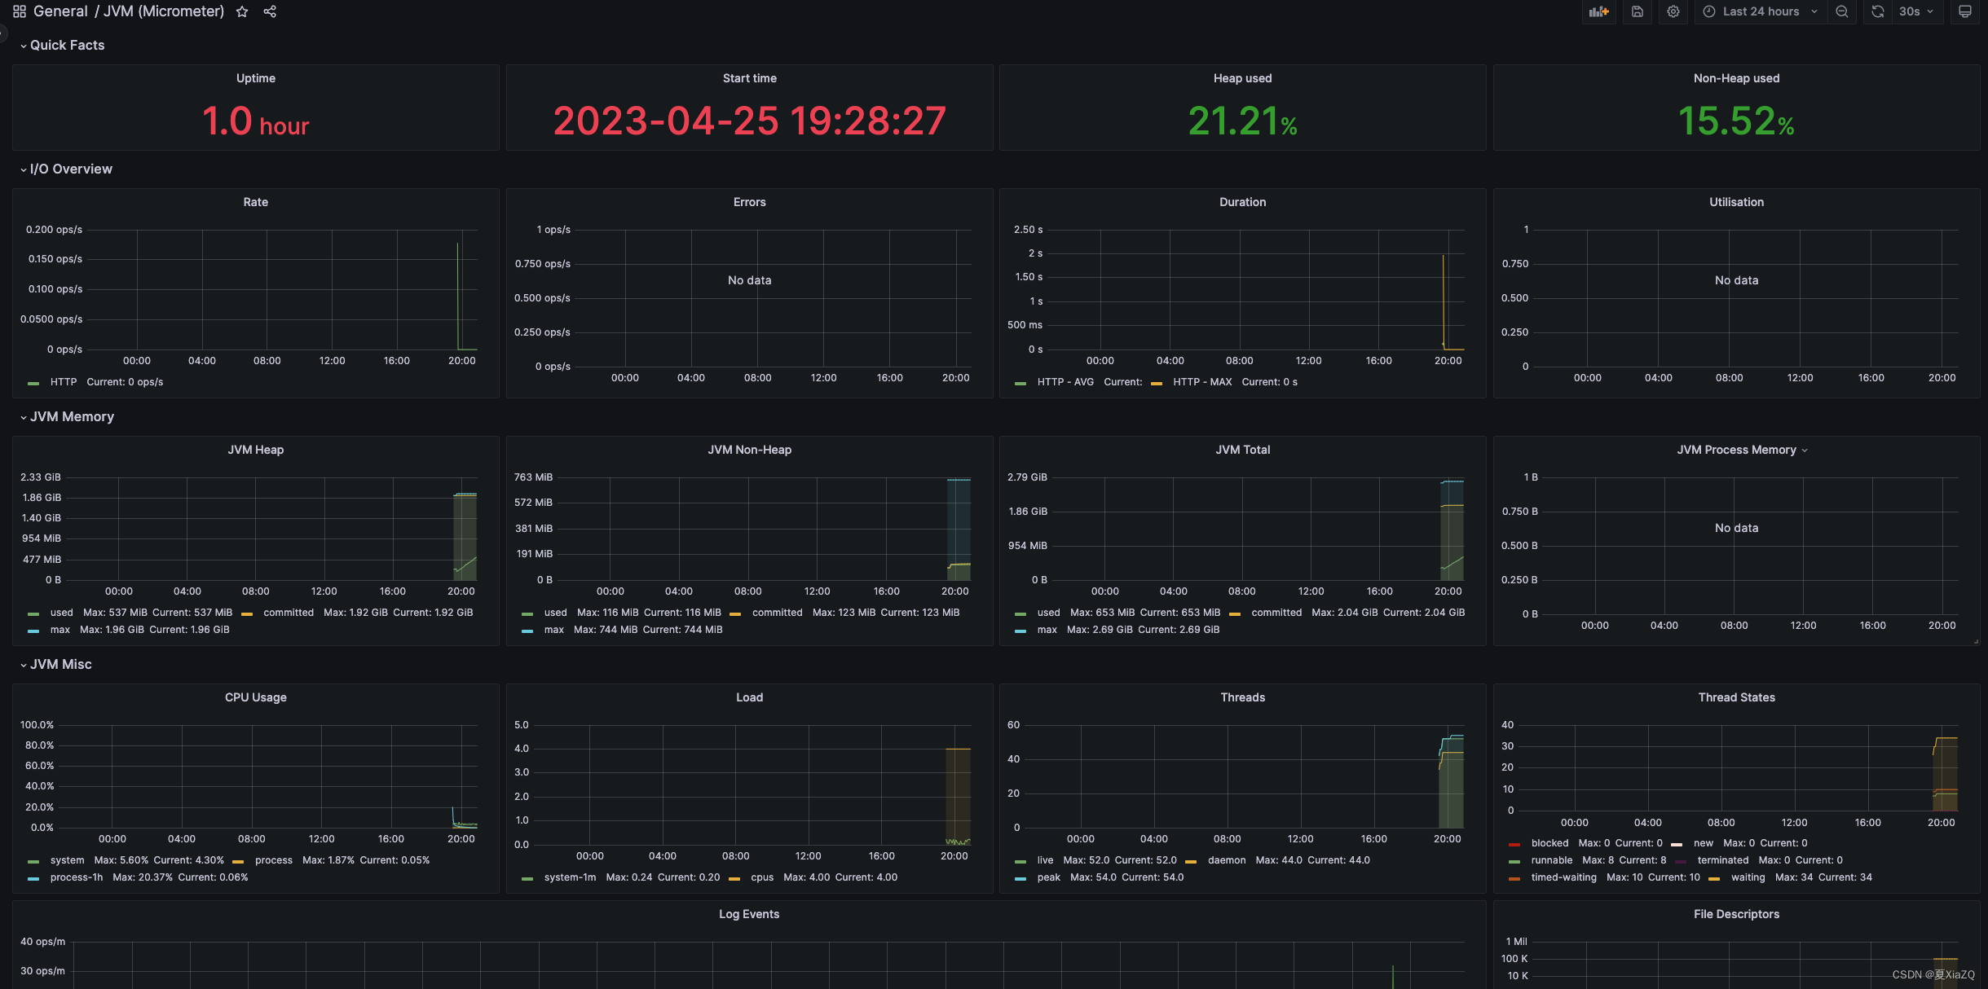
Task: Open the Non-Heap used panel title menu
Action: pos(1737,78)
